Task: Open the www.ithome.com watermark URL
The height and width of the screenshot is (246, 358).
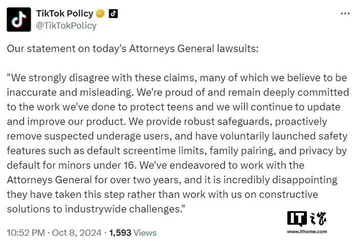Action: pos(306,232)
